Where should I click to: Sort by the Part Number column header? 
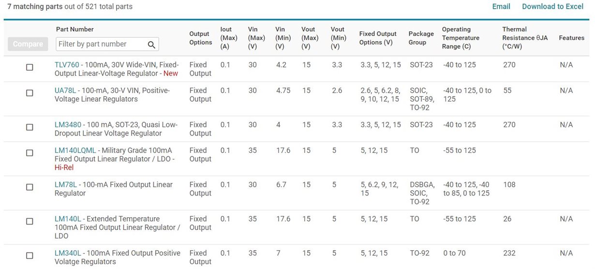75,30
